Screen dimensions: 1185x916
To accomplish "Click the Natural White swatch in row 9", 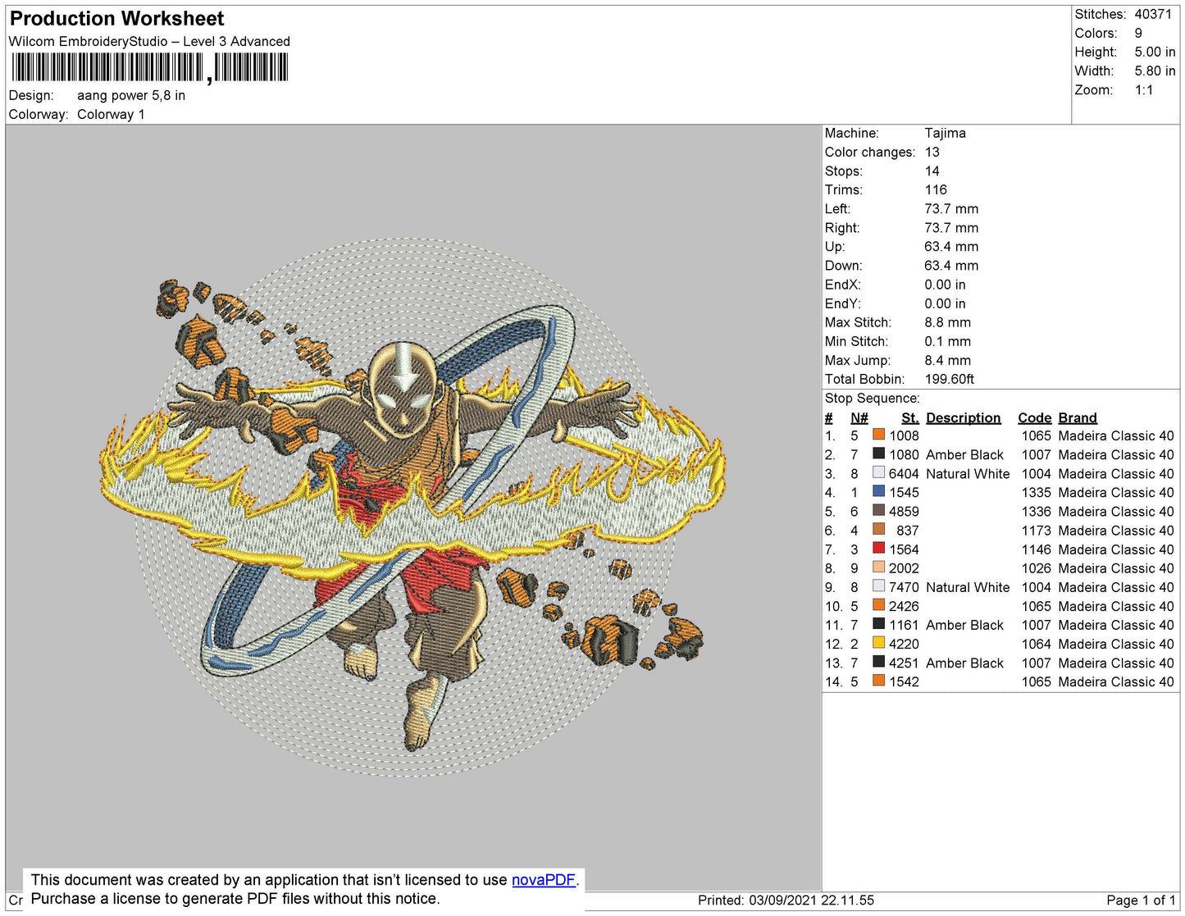I will (878, 586).
